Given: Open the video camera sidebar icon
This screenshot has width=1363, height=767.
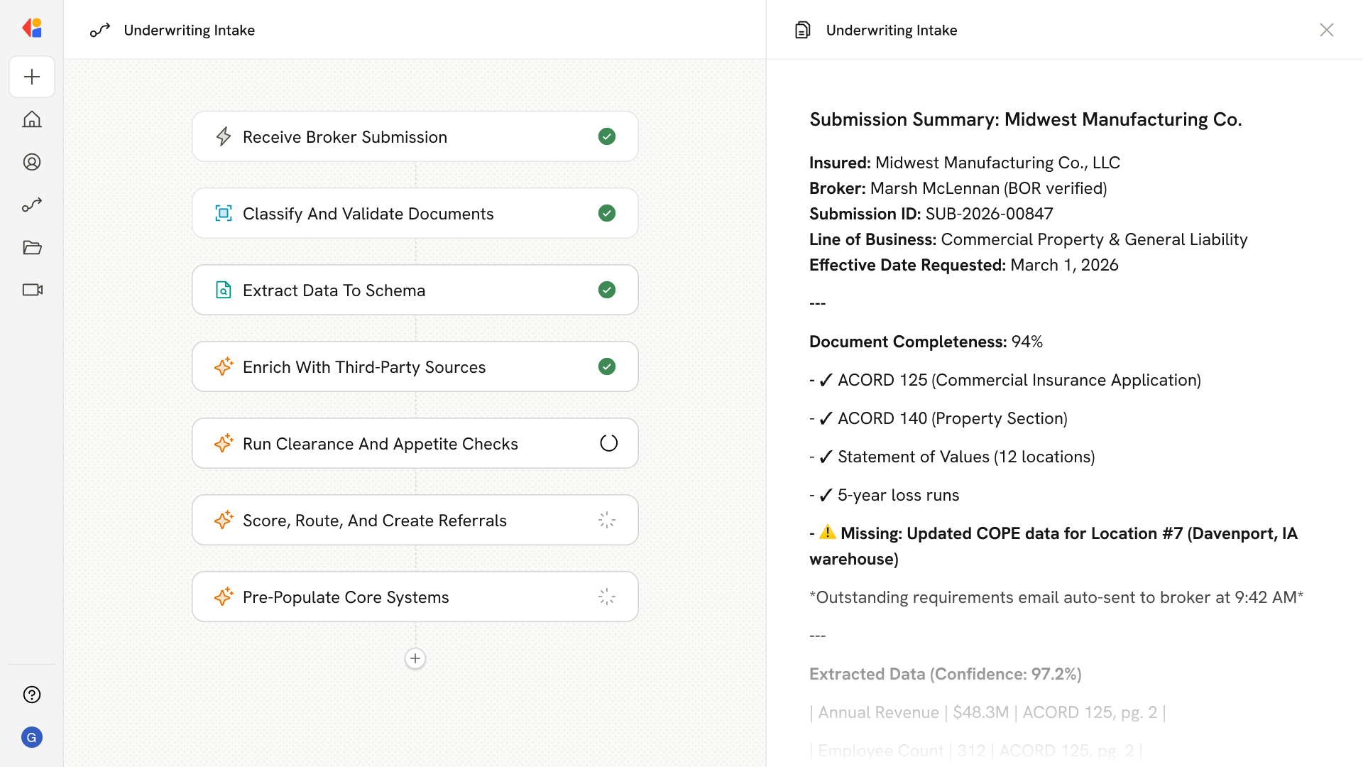Looking at the screenshot, I should 32,290.
